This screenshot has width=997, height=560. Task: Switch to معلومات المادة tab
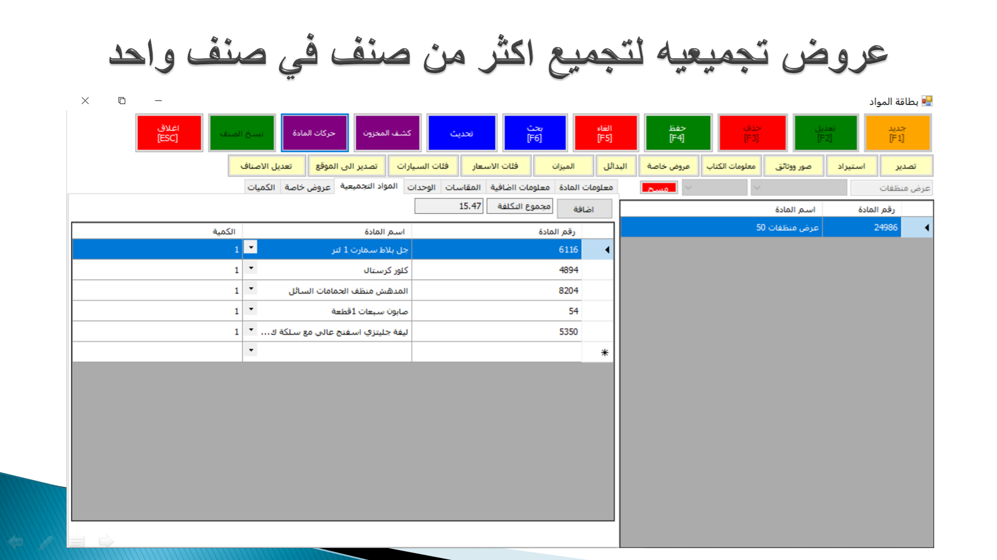point(586,187)
